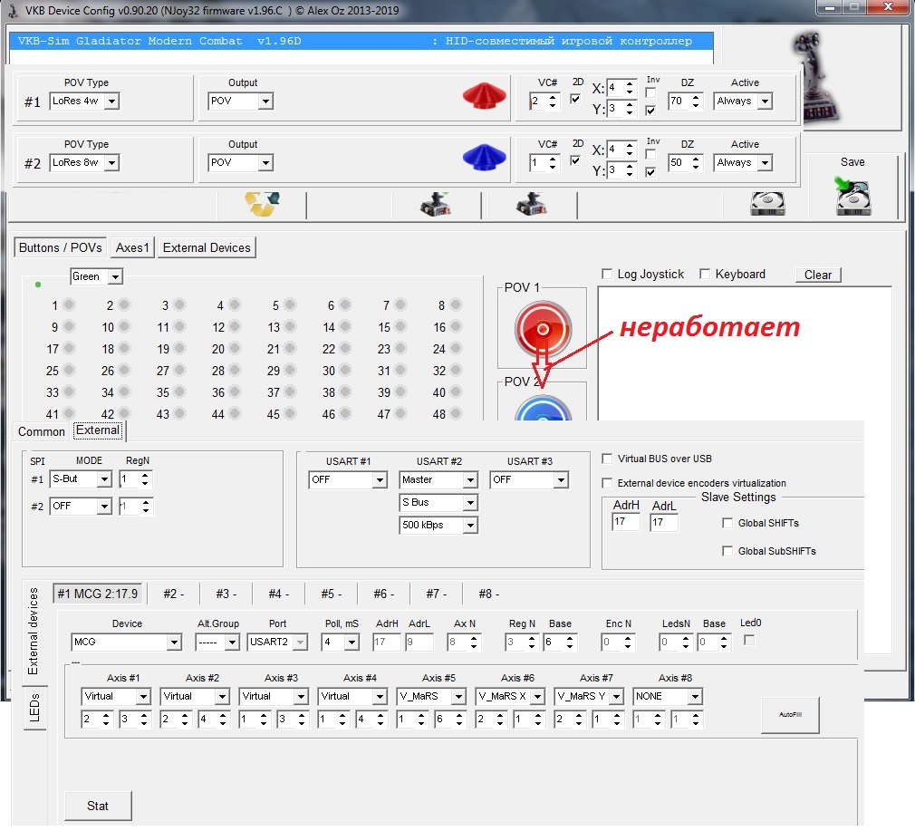Click the Clear button
Screen dimensions: 915x831
(x=817, y=275)
